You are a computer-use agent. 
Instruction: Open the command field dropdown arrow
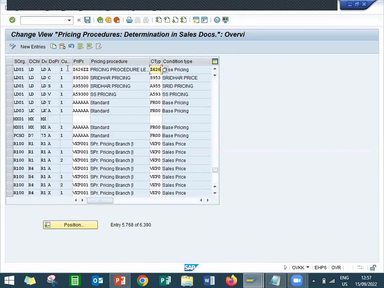[69, 20]
